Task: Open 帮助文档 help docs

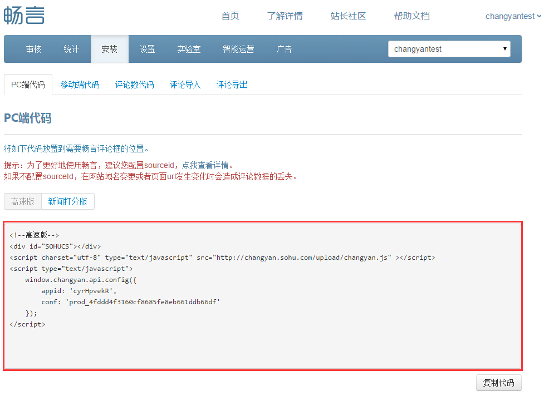Action: [x=412, y=16]
